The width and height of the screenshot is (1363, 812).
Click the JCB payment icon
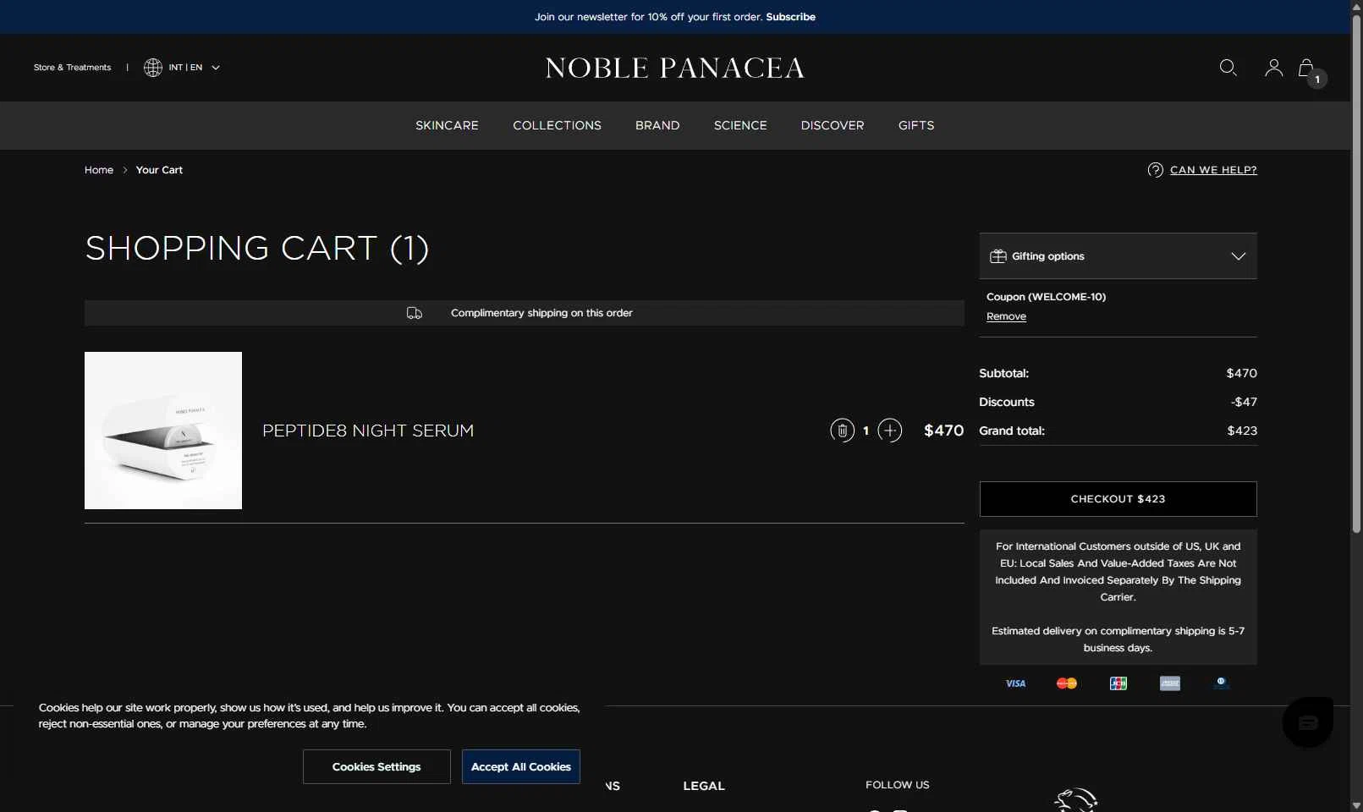pos(1118,683)
